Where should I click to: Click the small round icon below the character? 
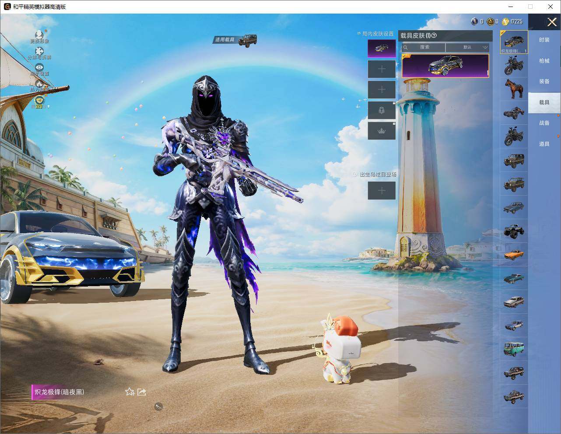pos(158,407)
